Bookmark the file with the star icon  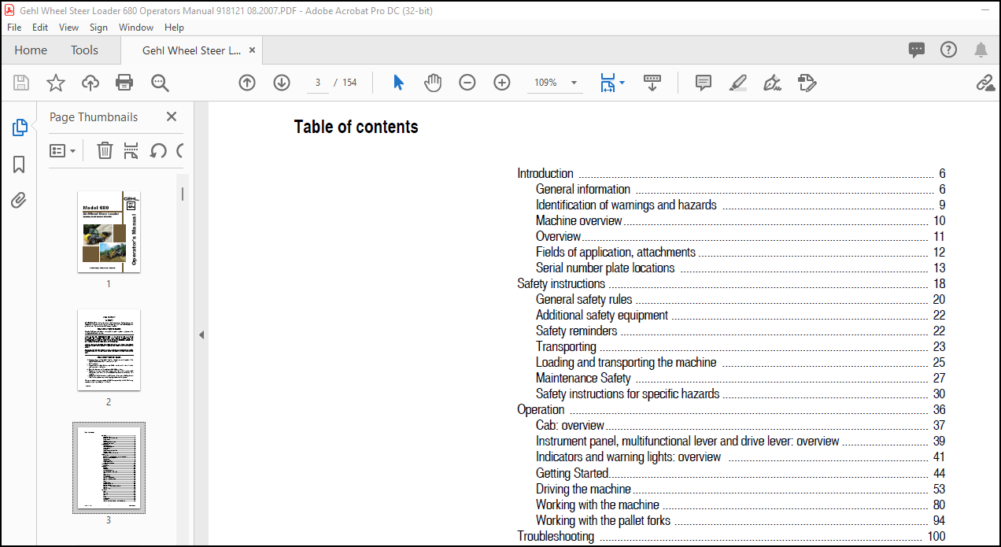point(56,83)
